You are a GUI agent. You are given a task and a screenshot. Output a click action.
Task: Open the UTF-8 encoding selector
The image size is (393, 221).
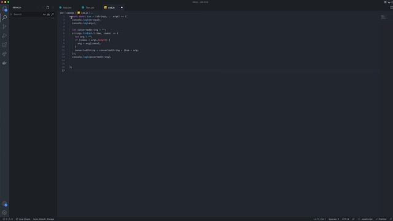click(x=345, y=219)
